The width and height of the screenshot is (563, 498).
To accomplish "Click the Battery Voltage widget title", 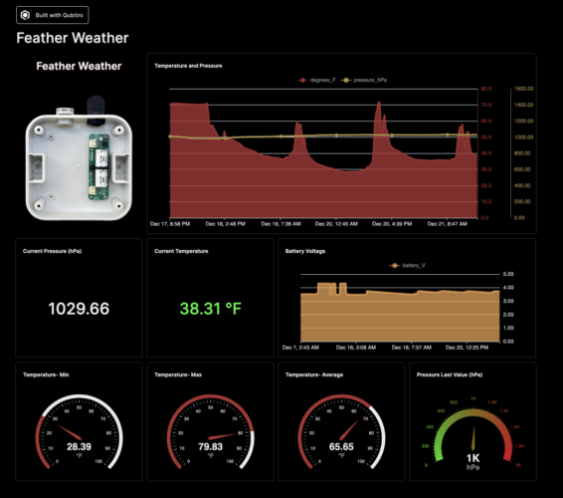I will [305, 251].
